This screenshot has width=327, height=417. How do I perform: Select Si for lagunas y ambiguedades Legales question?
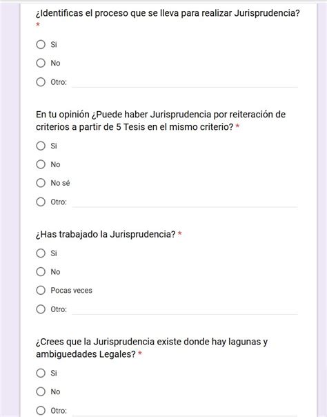click(41, 373)
